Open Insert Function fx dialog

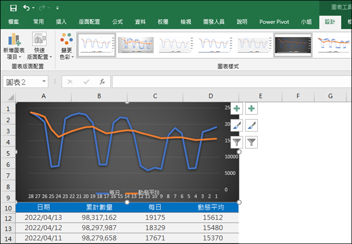(x=102, y=82)
